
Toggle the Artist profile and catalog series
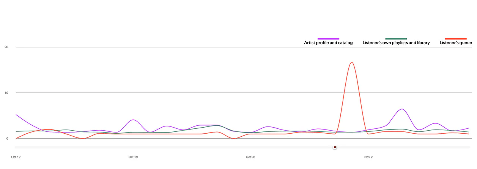[328, 43]
